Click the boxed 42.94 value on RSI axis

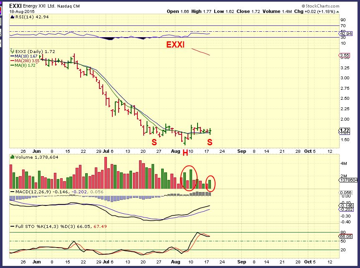click(x=346, y=34)
